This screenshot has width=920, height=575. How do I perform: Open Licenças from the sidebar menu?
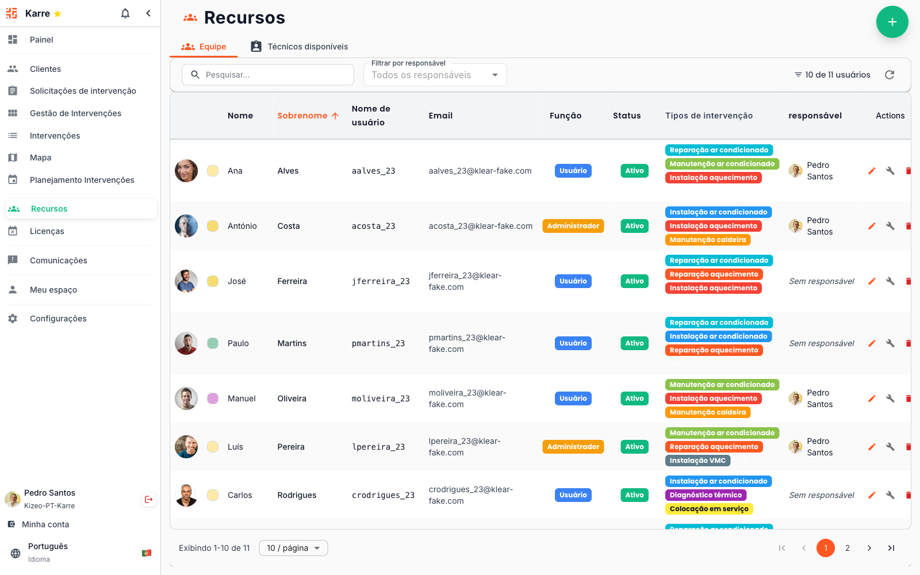(x=47, y=231)
